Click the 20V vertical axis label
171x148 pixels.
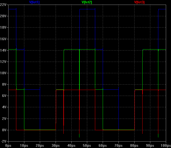pyautogui.click(x=3, y=16)
